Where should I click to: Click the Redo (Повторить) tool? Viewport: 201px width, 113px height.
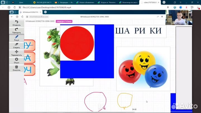(16, 30)
